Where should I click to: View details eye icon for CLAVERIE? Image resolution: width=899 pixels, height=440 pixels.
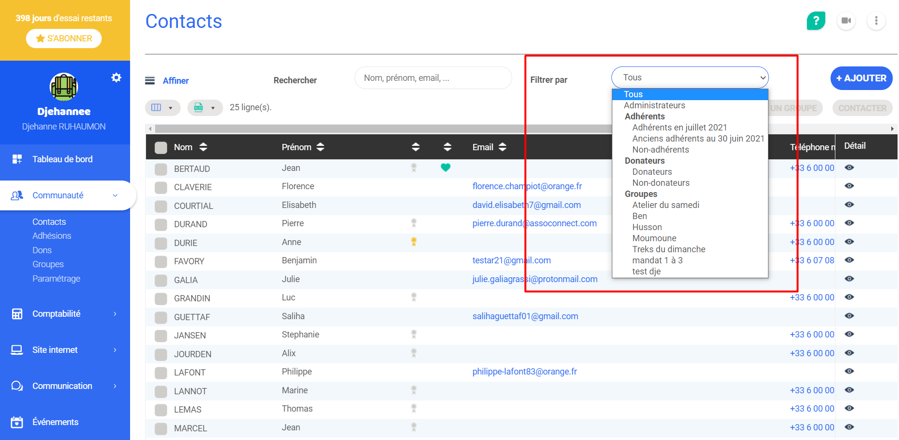pyautogui.click(x=849, y=186)
